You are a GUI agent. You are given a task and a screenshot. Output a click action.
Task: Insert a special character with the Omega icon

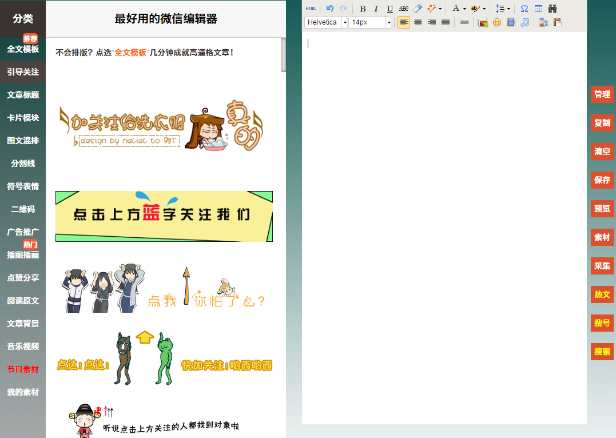pos(524,8)
